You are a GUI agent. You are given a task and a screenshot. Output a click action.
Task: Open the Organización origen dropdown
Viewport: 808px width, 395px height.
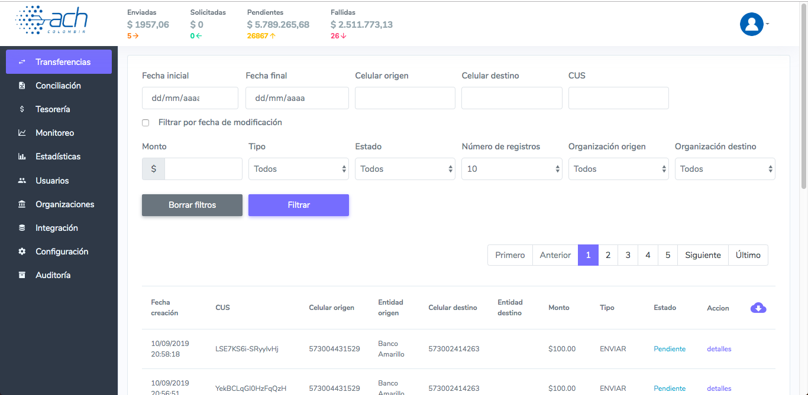click(619, 169)
